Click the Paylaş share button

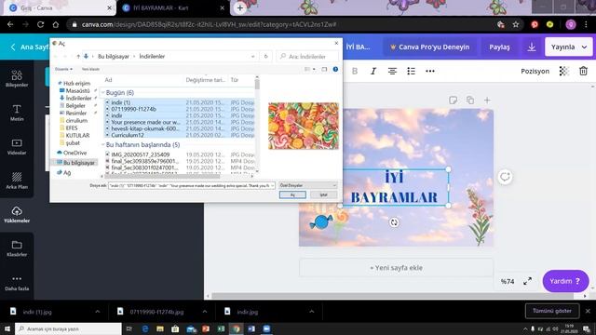click(x=499, y=47)
